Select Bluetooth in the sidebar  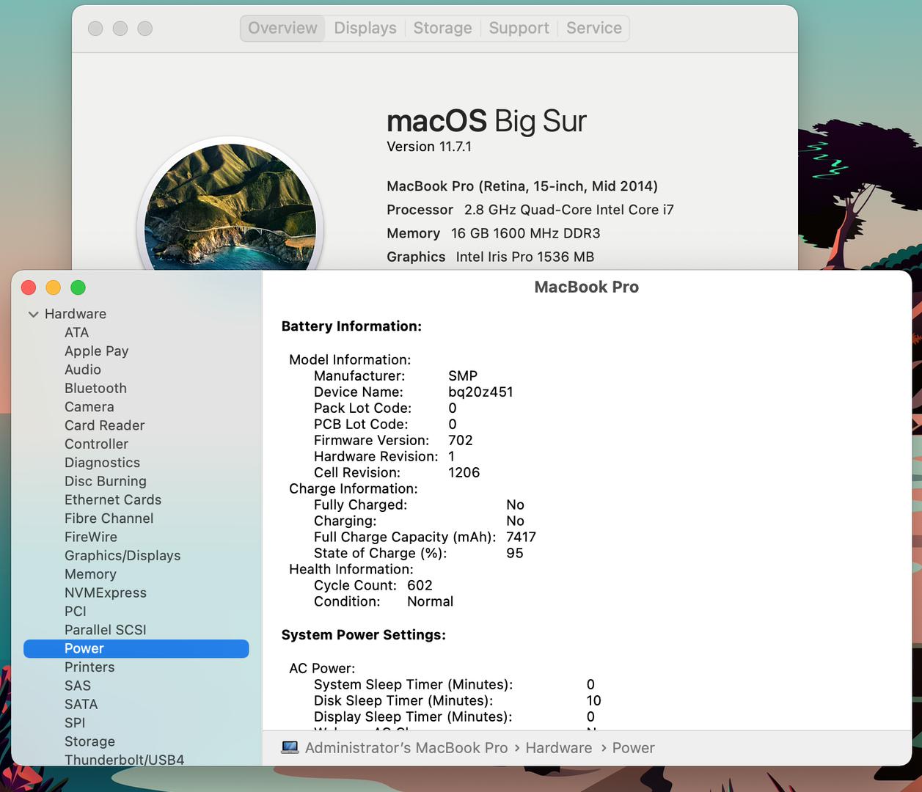[x=95, y=388]
